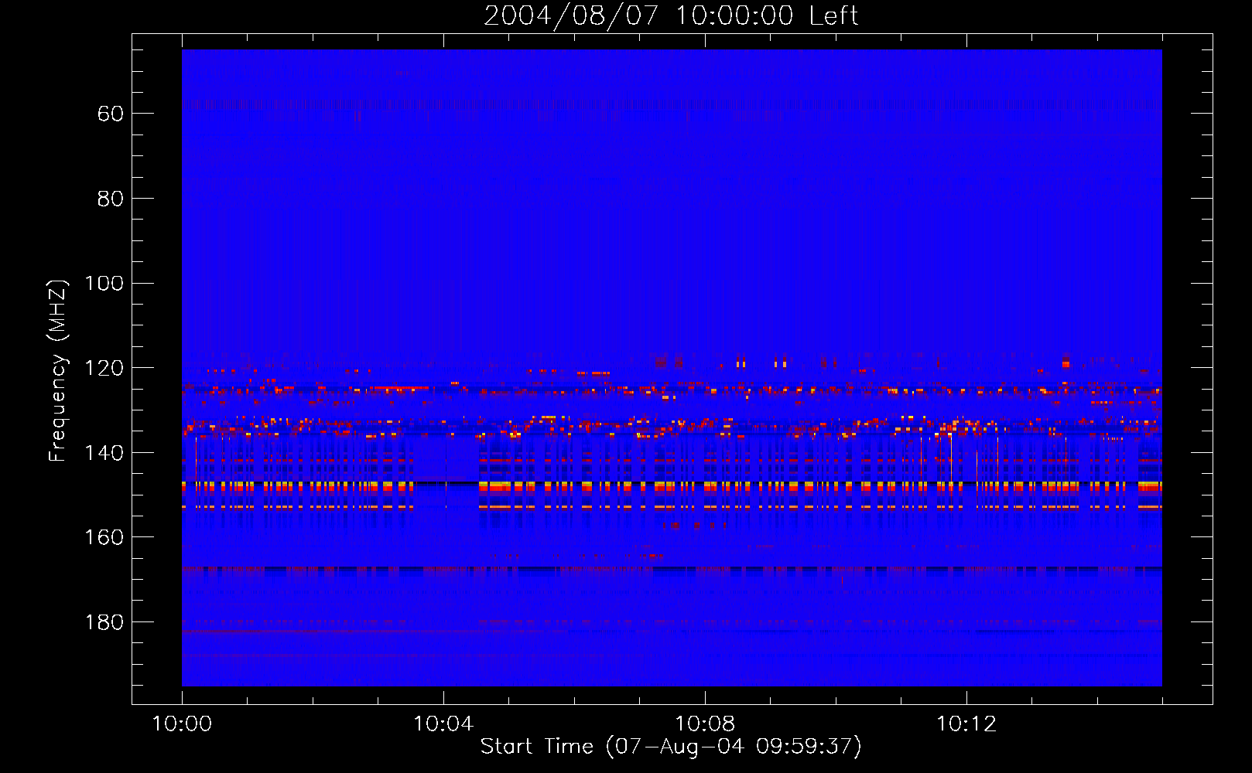Click the "Start Time (07-Aug-04 09:59:37)" axis label

[671, 747]
